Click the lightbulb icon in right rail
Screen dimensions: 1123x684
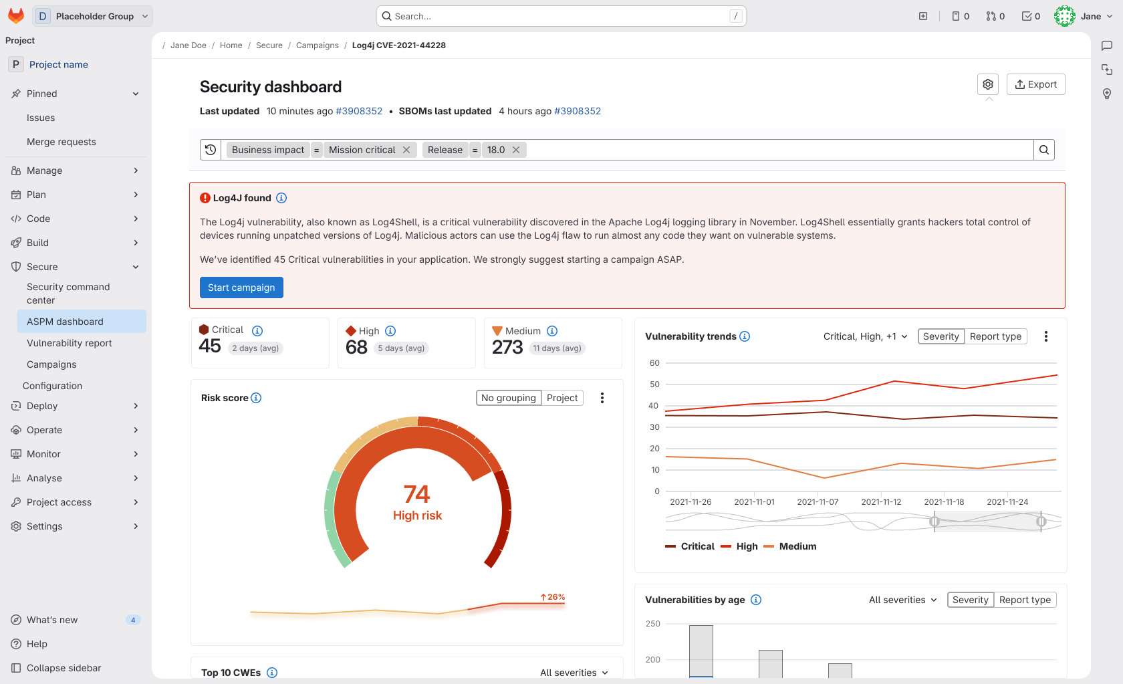tap(1107, 94)
